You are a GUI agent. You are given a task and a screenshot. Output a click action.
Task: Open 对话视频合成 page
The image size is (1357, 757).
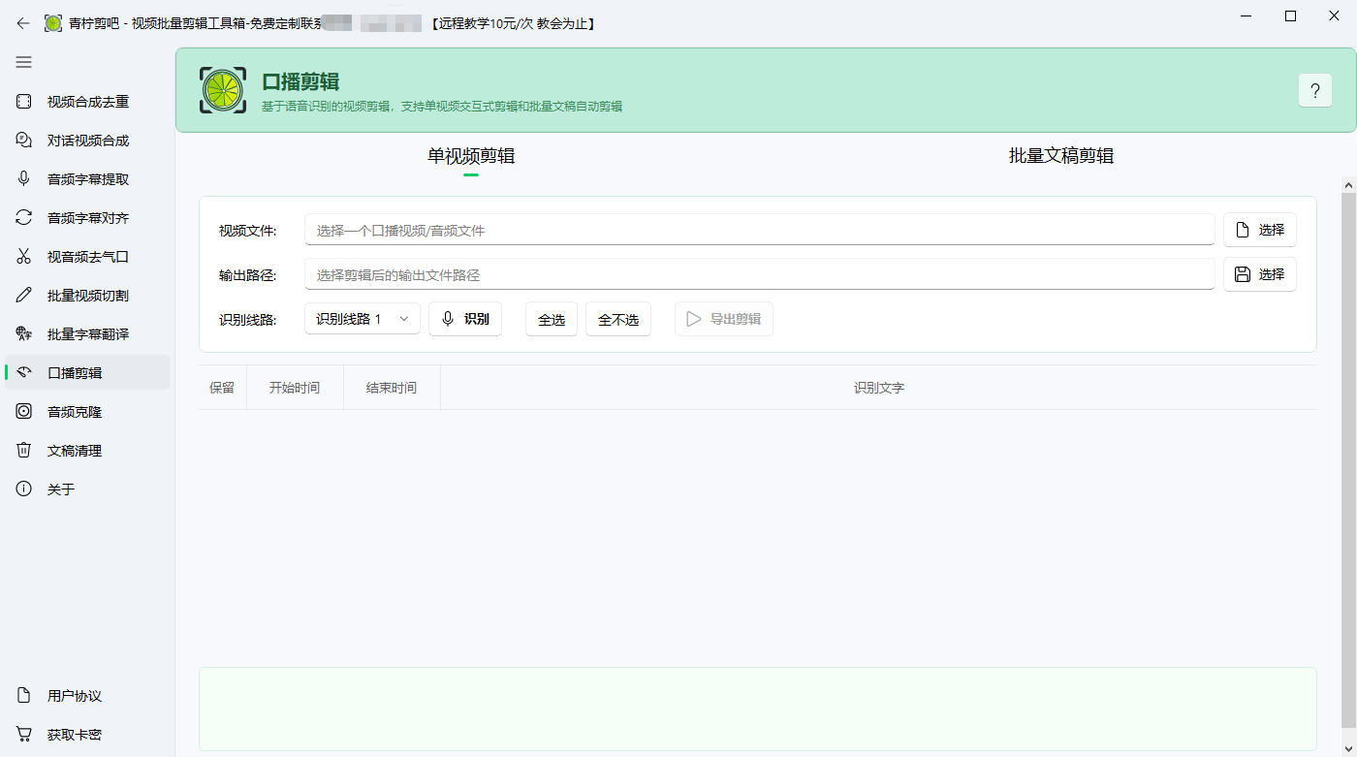(x=87, y=141)
